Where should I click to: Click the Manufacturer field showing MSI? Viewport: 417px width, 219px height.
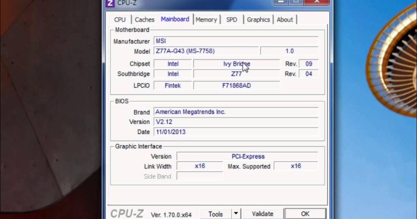point(236,41)
